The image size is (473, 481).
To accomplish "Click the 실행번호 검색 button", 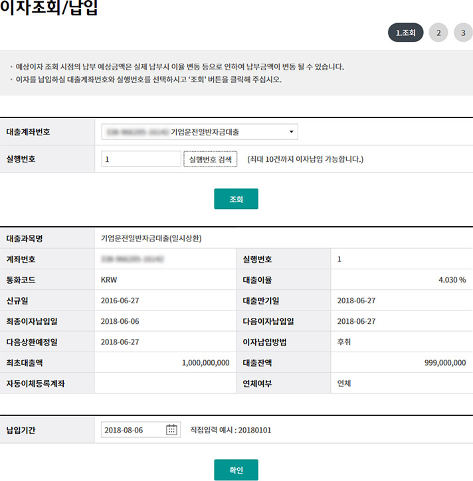I will coord(210,159).
